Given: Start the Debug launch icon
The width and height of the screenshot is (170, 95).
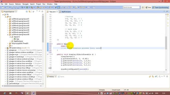Looking at the screenshot, I should click(x=22, y=7).
